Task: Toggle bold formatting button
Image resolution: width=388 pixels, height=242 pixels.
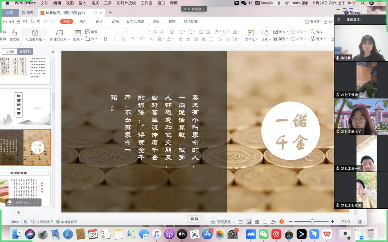Action: coord(105,39)
